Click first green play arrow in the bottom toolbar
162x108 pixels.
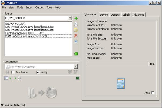(x=10, y=78)
